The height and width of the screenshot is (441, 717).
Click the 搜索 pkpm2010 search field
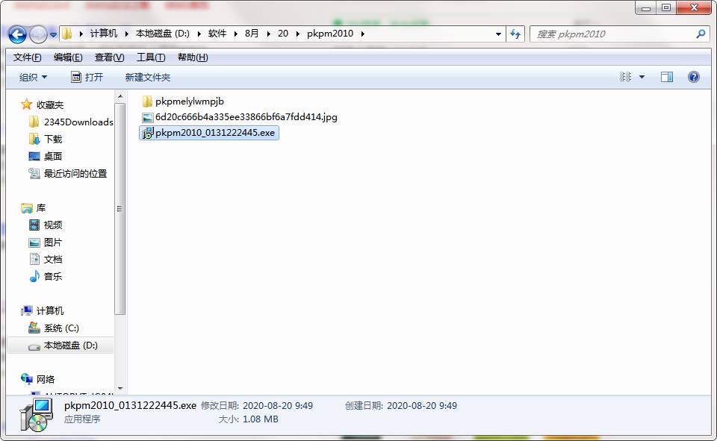click(x=612, y=34)
